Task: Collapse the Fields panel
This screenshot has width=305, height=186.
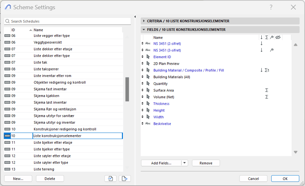Action: (x=144, y=30)
